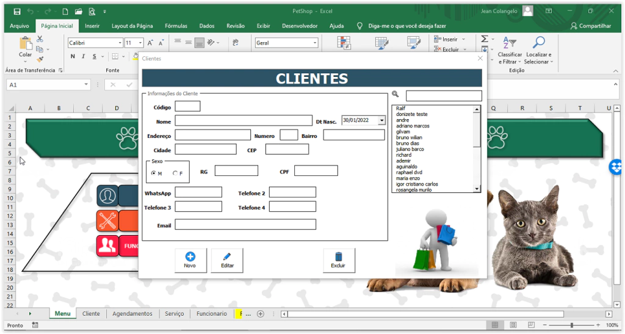Select the F radio button under Sexo

tap(175, 173)
